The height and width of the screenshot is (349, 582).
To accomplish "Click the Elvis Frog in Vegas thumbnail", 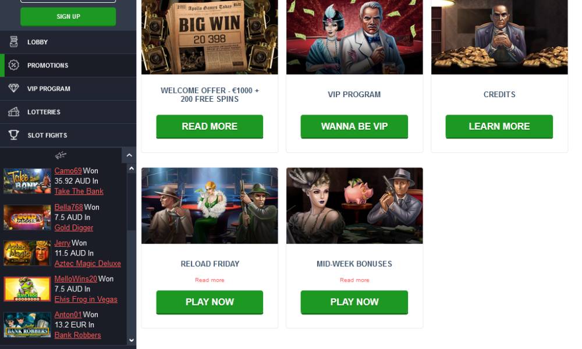I will (27, 289).
